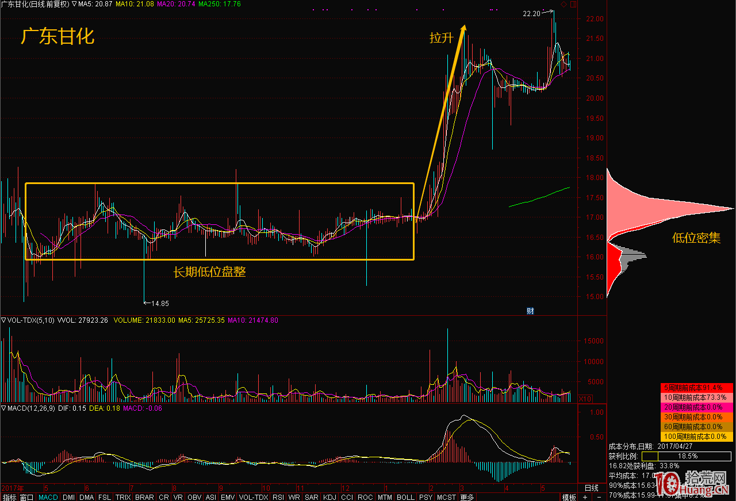Open the RSI indicator tab
This screenshot has width=736, height=501.
[278, 497]
